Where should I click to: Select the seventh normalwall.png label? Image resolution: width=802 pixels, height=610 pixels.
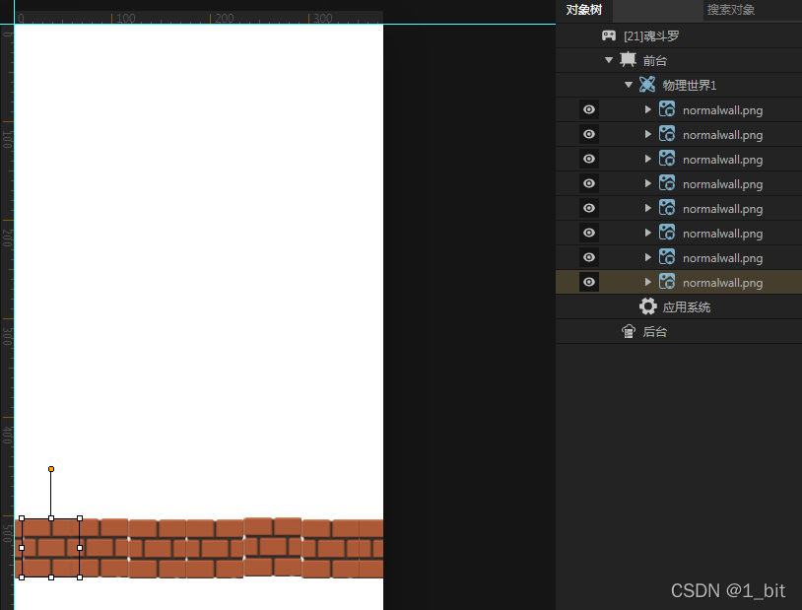(723, 258)
